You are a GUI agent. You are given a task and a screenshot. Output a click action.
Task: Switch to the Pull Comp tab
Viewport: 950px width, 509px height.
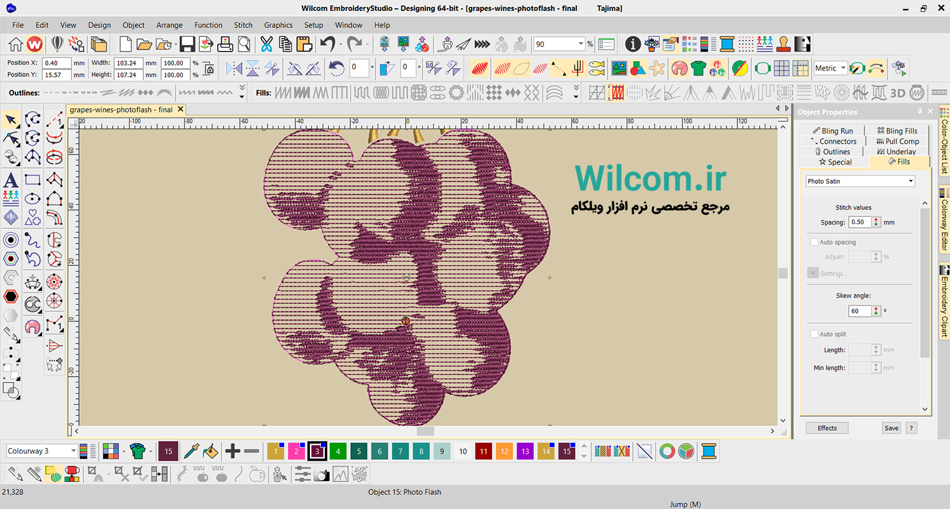pyautogui.click(x=897, y=141)
